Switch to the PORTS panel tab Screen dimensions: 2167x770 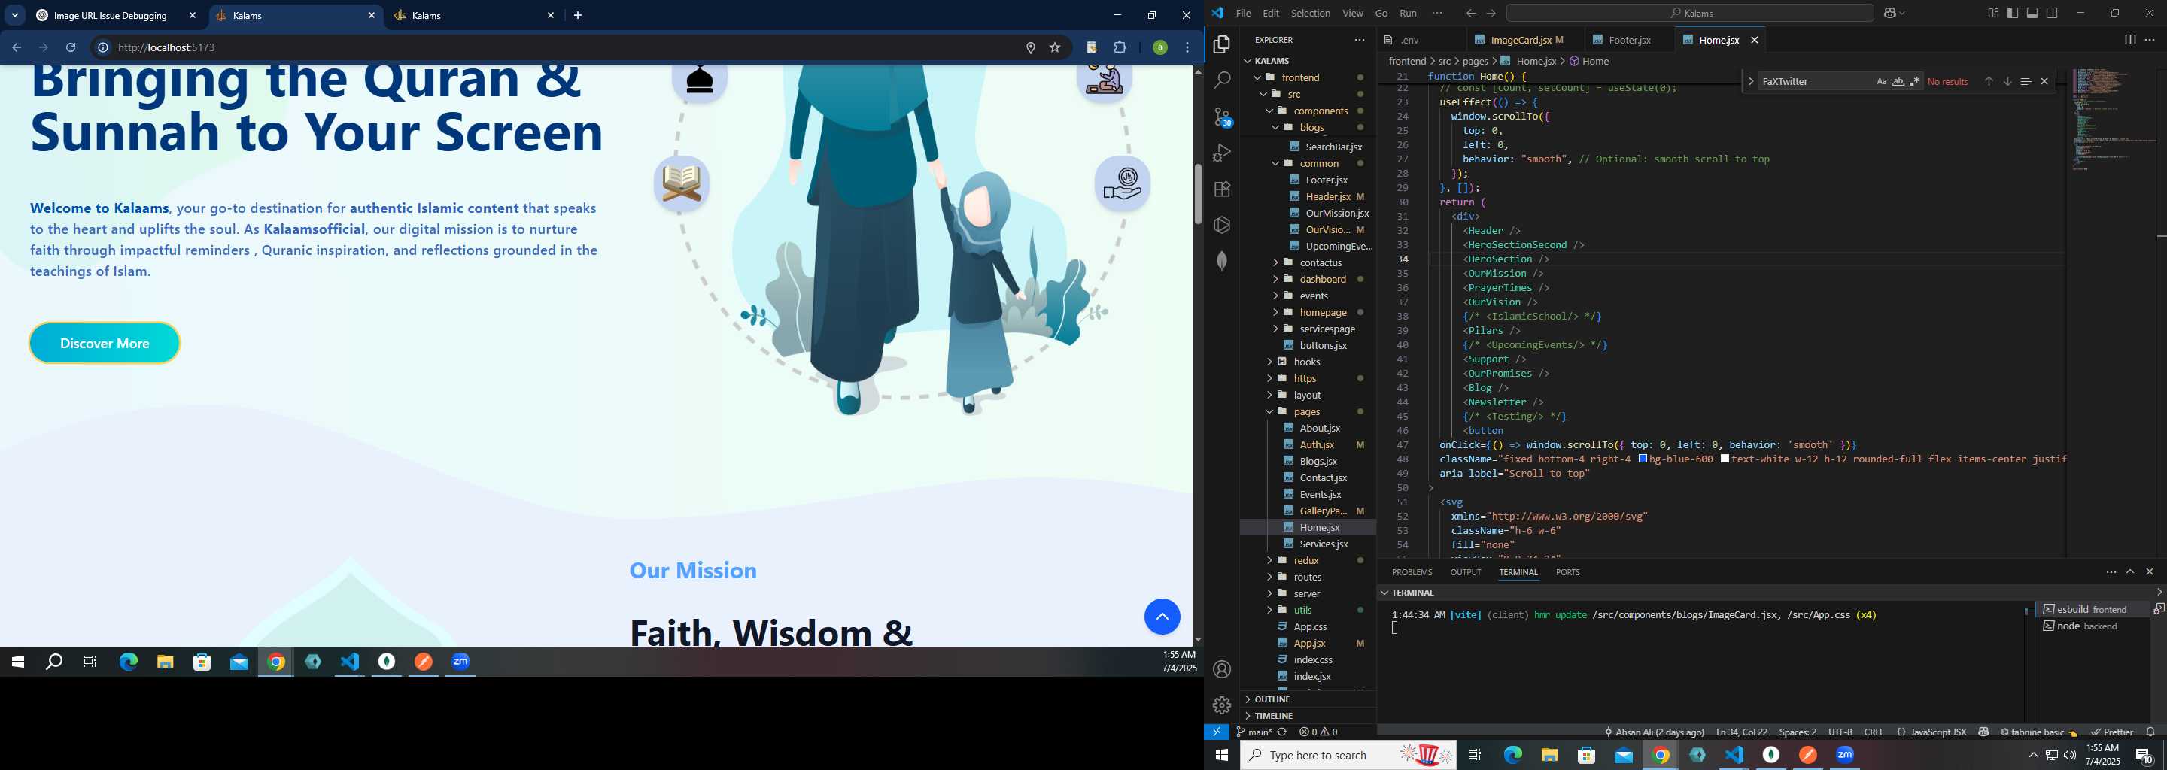pyautogui.click(x=1567, y=572)
